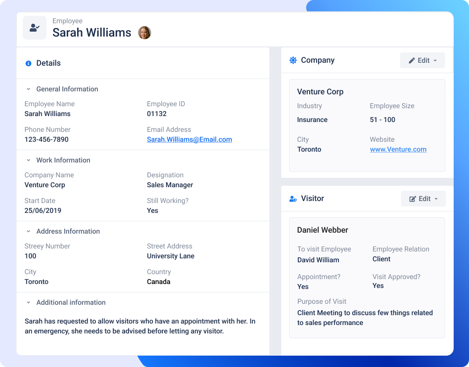Click the Employee ID value 01132
469x367 pixels.
(157, 114)
